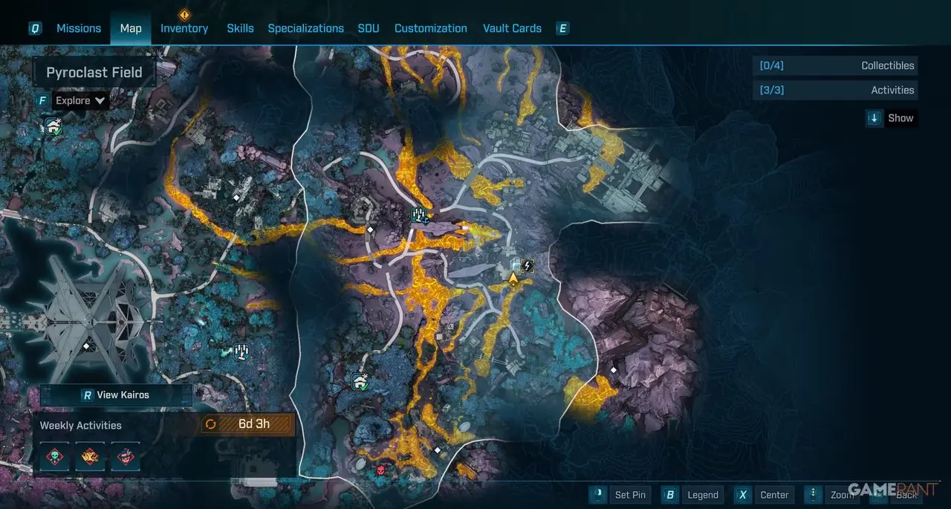The height and width of the screenshot is (509, 951).
Task: Open the Skills tab
Action: [240, 28]
